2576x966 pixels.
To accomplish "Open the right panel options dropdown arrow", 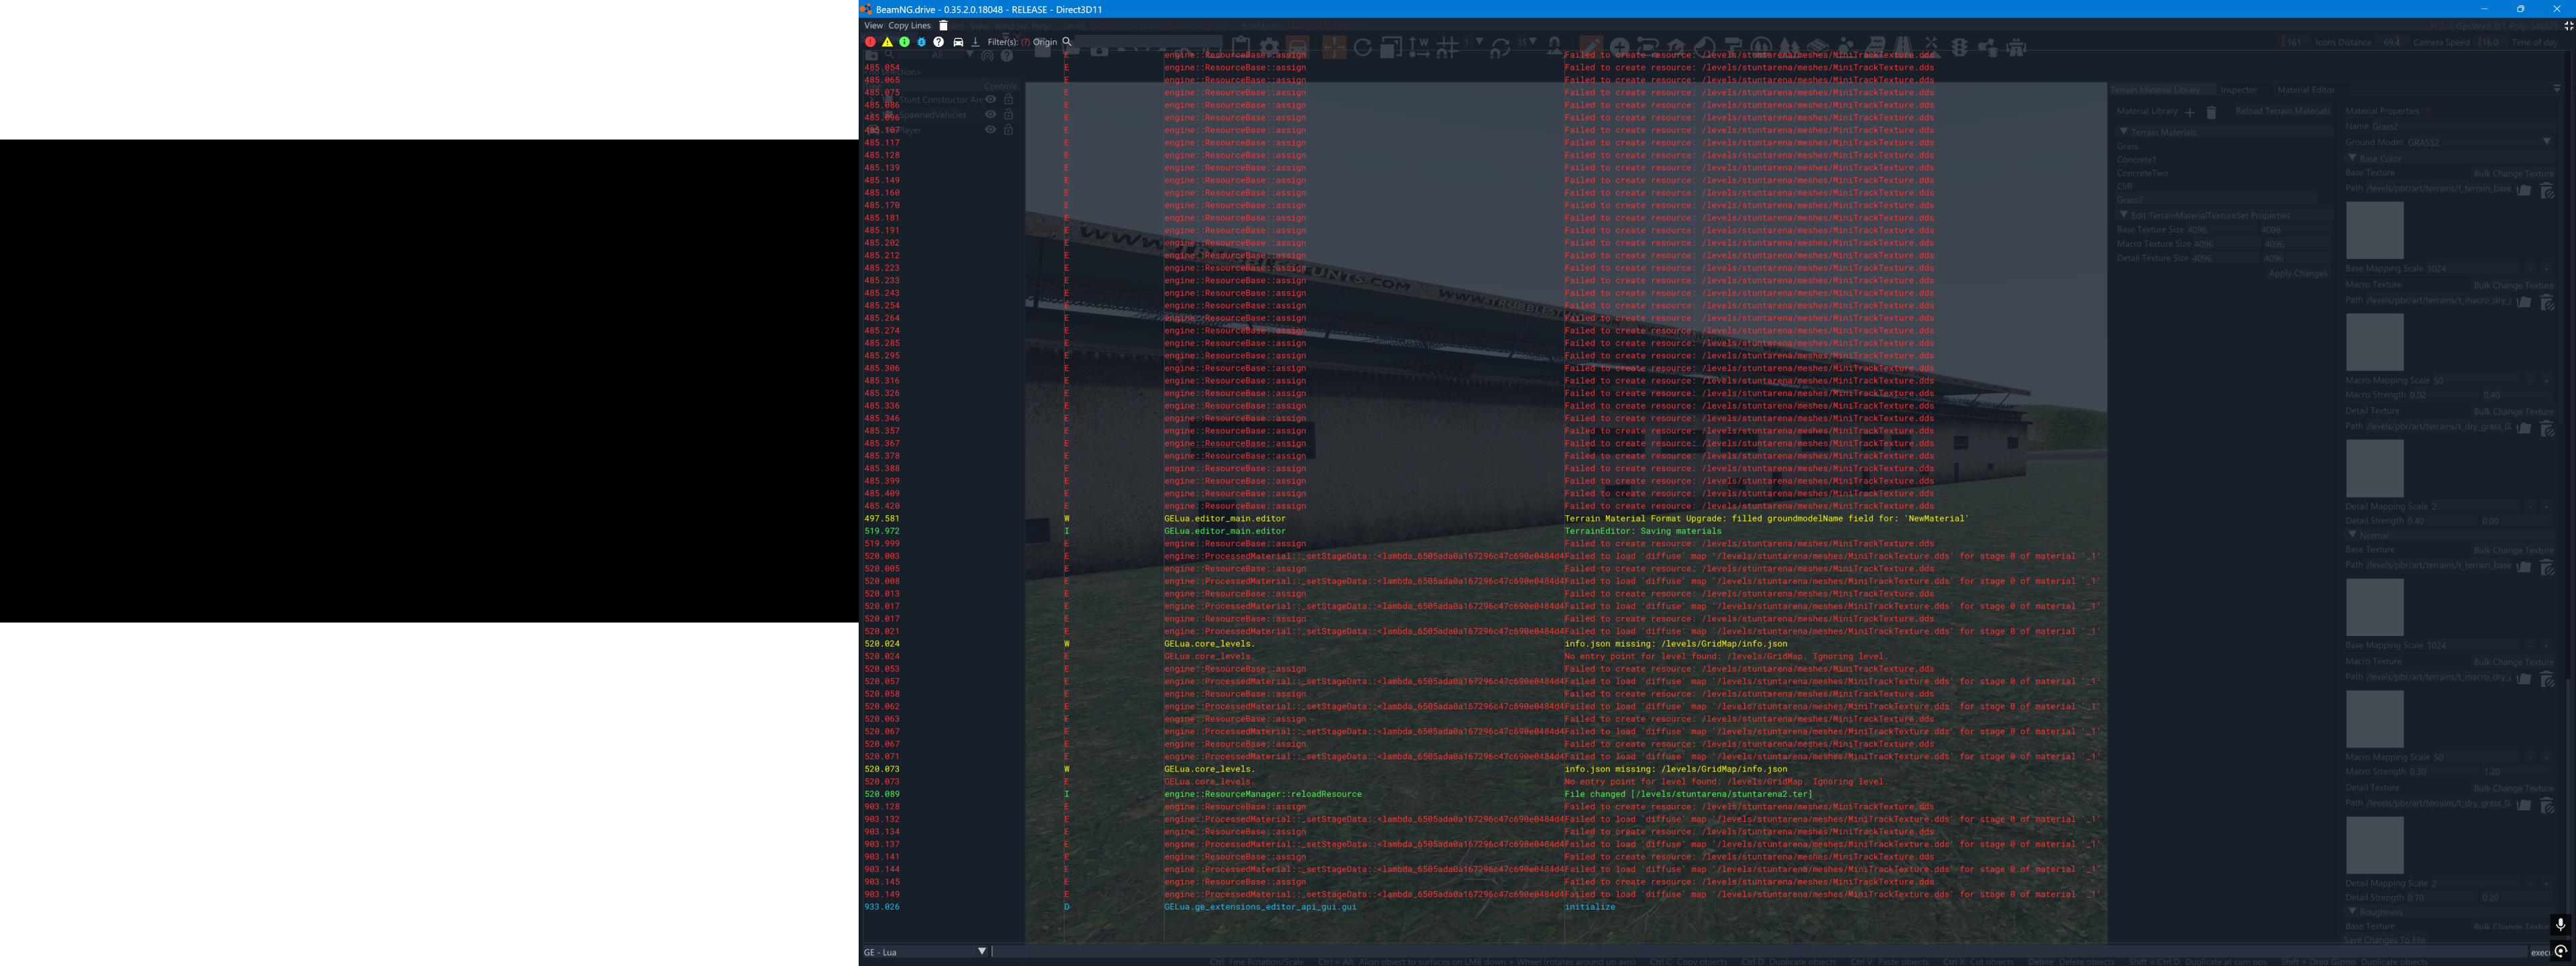I will point(2557,89).
